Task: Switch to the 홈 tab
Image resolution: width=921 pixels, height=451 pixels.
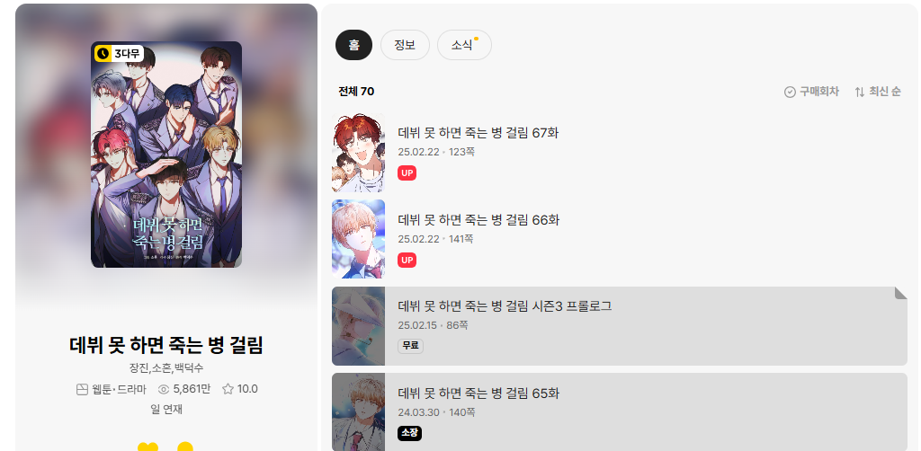Action: [x=353, y=45]
